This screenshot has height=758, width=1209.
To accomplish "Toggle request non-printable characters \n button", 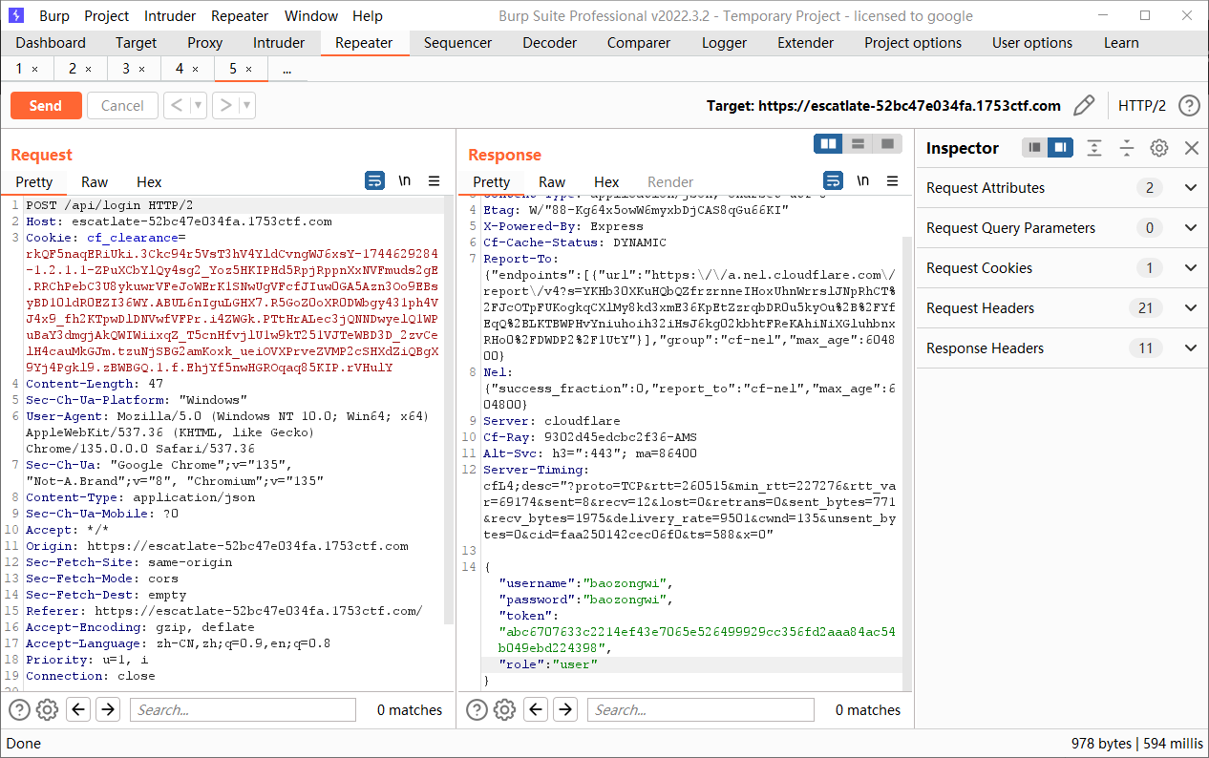I will [405, 181].
